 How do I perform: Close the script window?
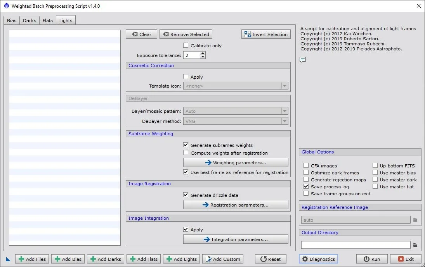pos(418,6)
